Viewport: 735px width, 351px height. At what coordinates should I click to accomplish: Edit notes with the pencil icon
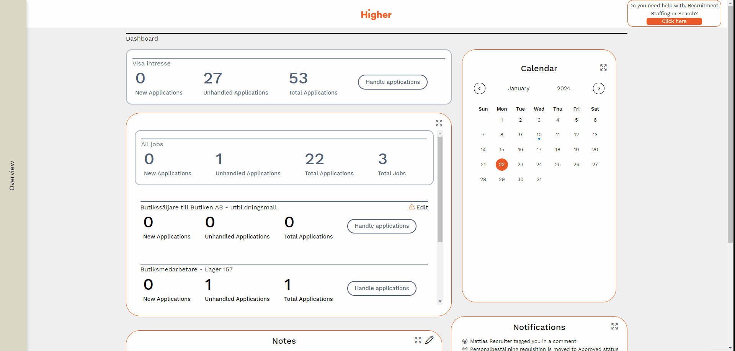[x=430, y=340]
